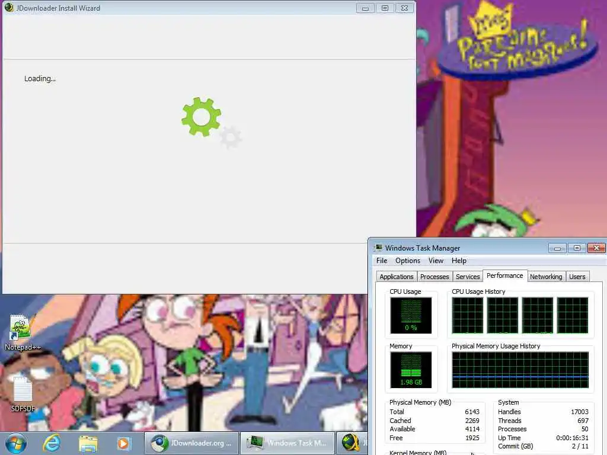This screenshot has height=455, width=607.
Task: Click last CPU Usage History graph
Action: 573,315
